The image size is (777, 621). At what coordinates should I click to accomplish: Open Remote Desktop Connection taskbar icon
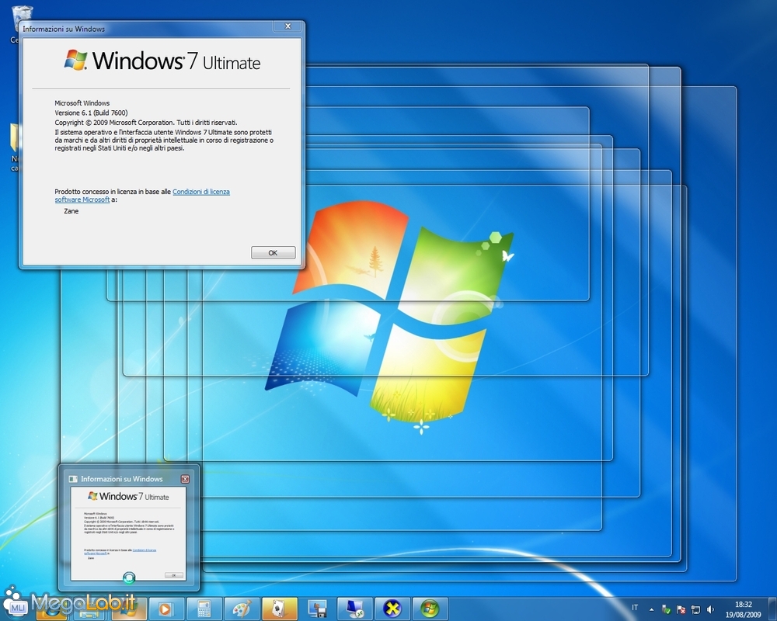(354, 609)
